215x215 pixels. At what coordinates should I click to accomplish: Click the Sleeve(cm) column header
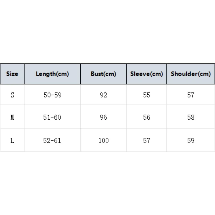click(x=146, y=74)
